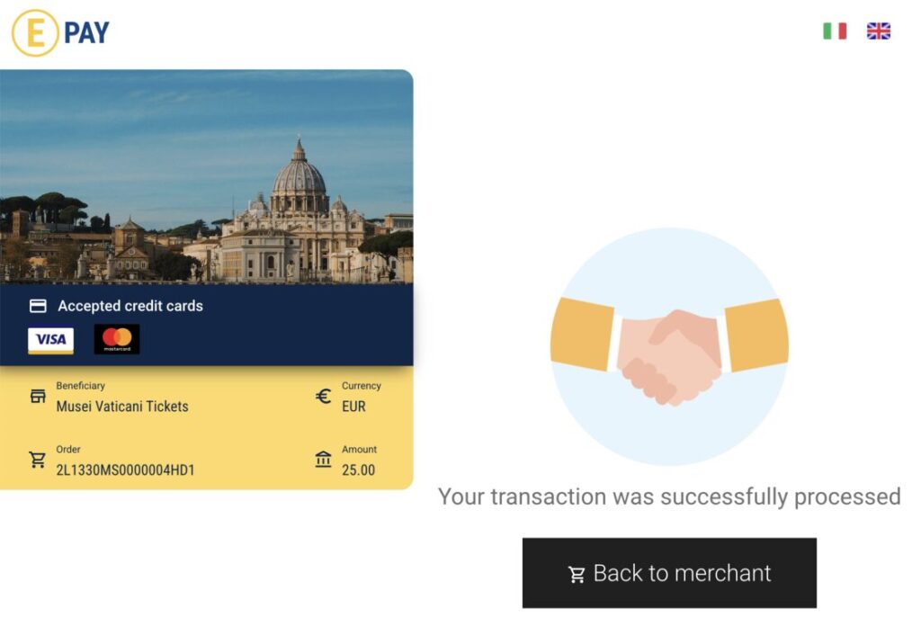Viewport: 921px width, 626px height.
Task: Click the Order shopping cart icon
Action: [x=38, y=461]
